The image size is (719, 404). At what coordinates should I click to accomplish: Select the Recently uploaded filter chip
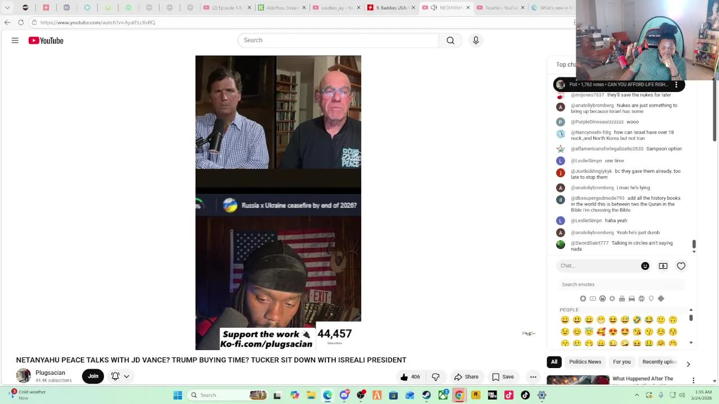(659, 362)
